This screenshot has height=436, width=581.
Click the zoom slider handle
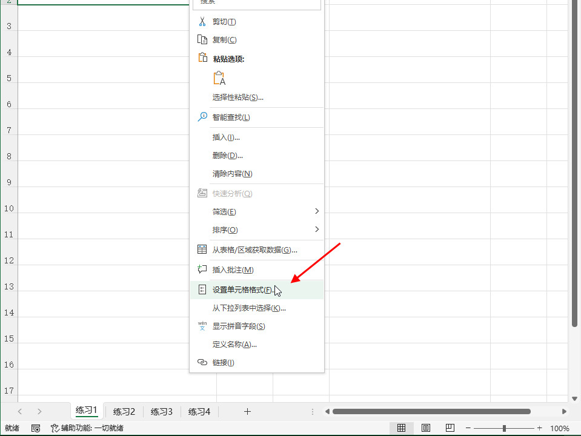[x=504, y=428]
